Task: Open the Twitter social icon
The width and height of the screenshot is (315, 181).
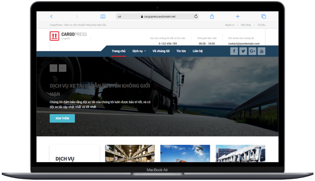Action: [243, 51]
